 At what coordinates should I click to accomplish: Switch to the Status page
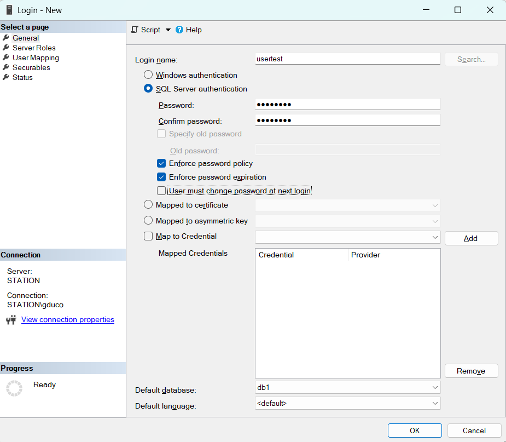click(x=22, y=77)
